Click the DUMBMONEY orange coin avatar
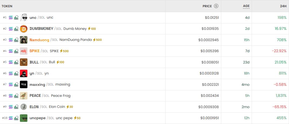The height and width of the screenshot is (124, 289). click(24, 29)
